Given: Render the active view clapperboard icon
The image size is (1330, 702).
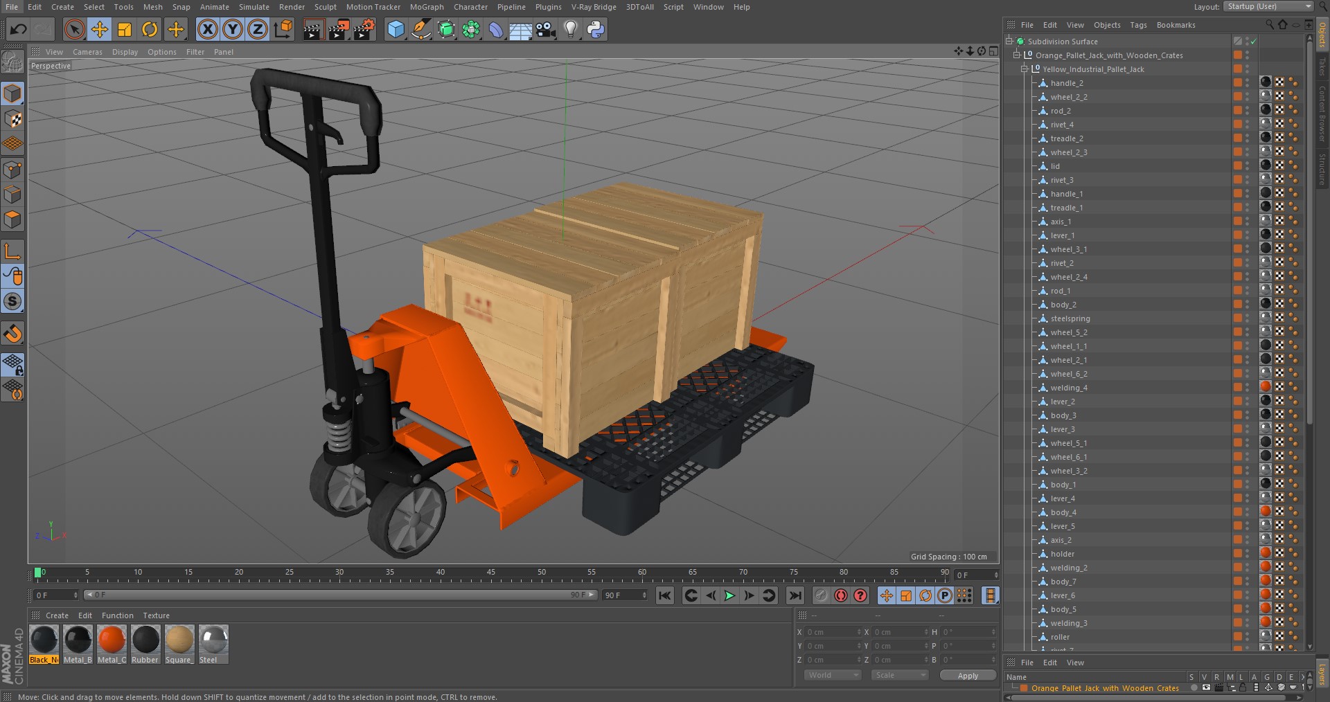Looking at the screenshot, I should click(x=313, y=29).
